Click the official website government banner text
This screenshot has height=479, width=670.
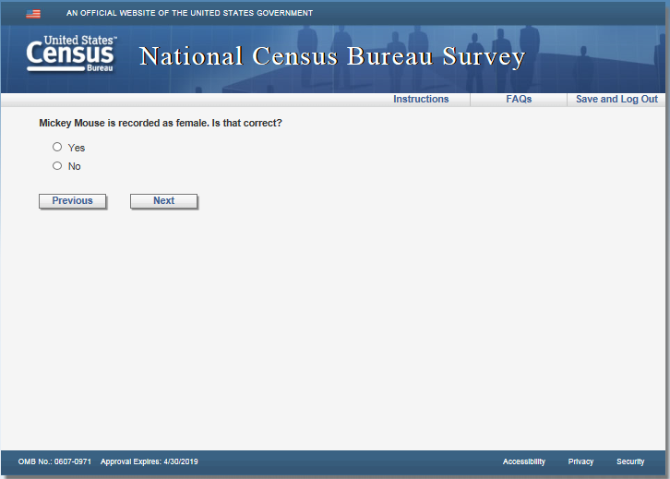[189, 13]
